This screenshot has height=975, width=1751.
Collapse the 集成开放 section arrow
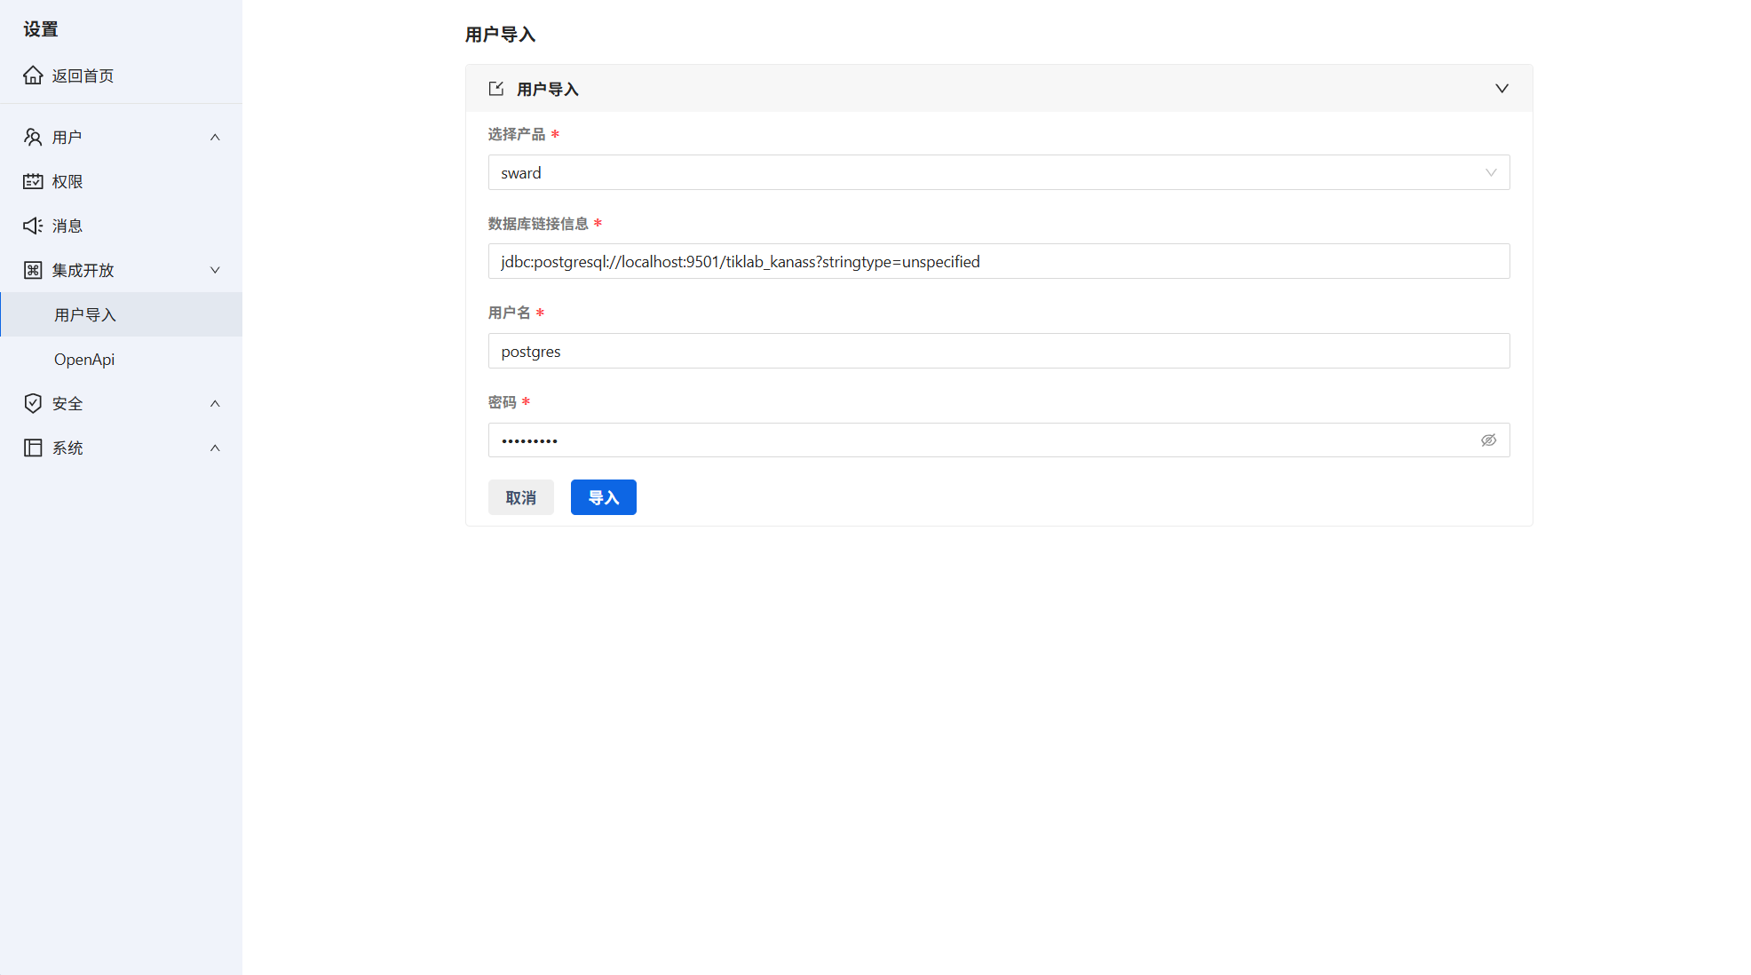215,270
